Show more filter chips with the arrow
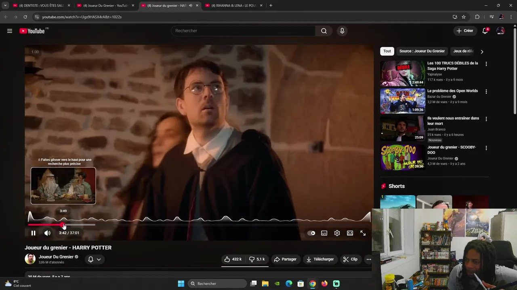 click(x=481, y=52)
